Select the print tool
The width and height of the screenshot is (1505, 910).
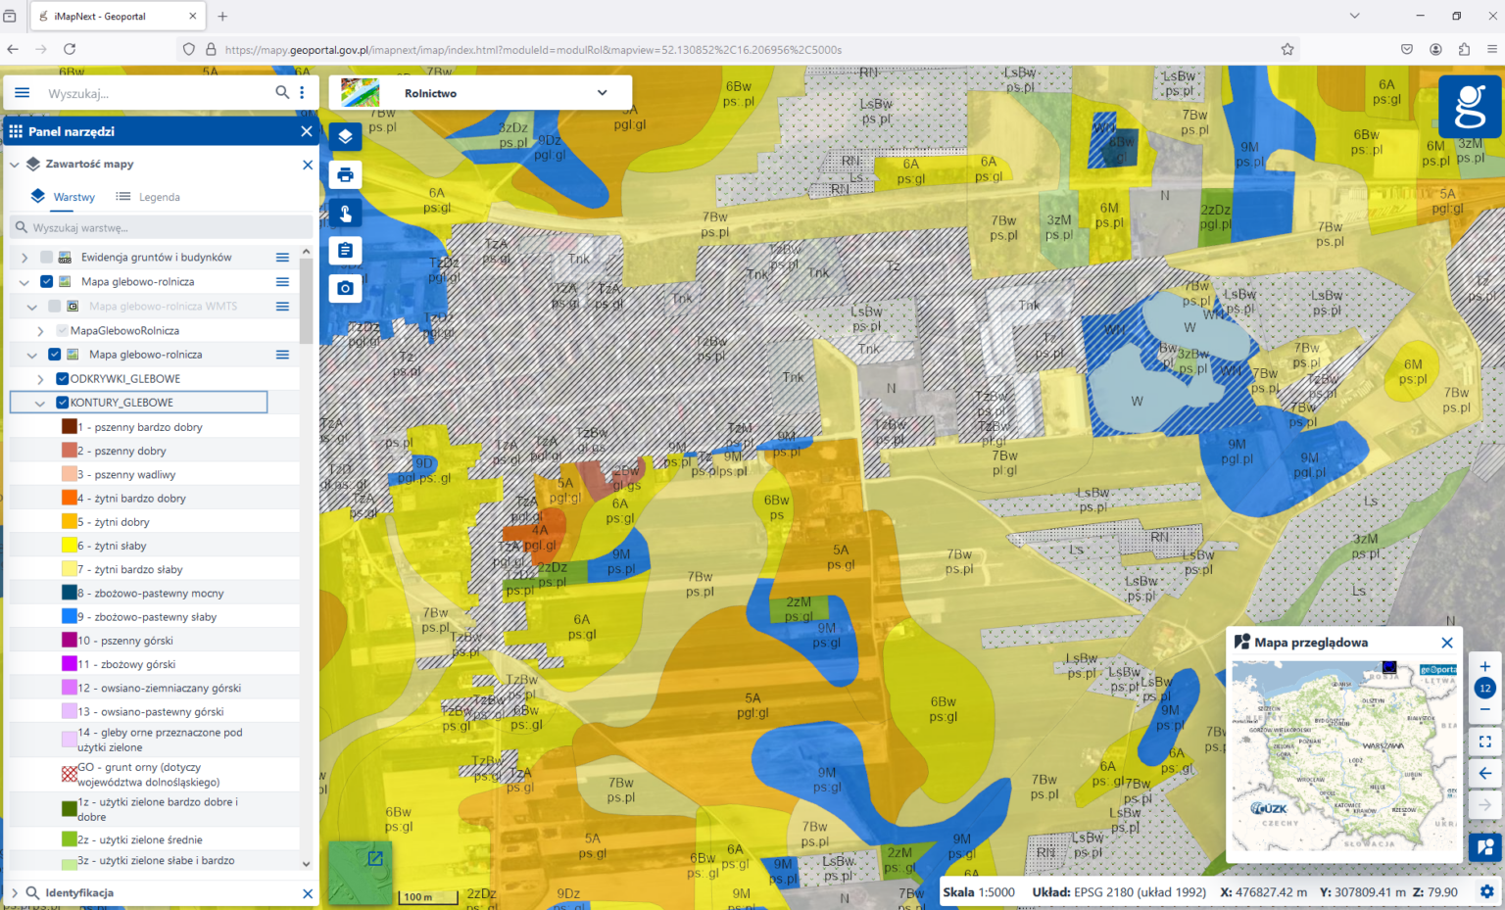345,174
